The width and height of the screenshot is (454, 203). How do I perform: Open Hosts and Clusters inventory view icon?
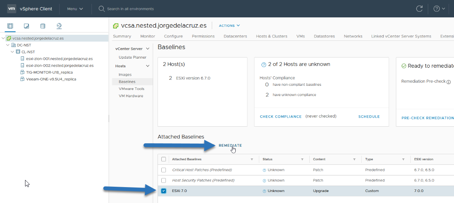click(10, 26)
